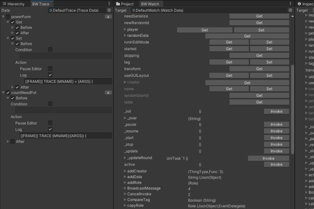Click Set button for runInEditMode
Viewport: 314px width, 209px height.
point(269,42)
